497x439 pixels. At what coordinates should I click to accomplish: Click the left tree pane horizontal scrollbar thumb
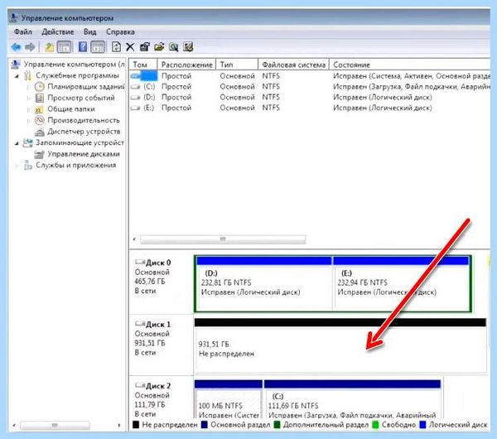[x=55, y=425]
